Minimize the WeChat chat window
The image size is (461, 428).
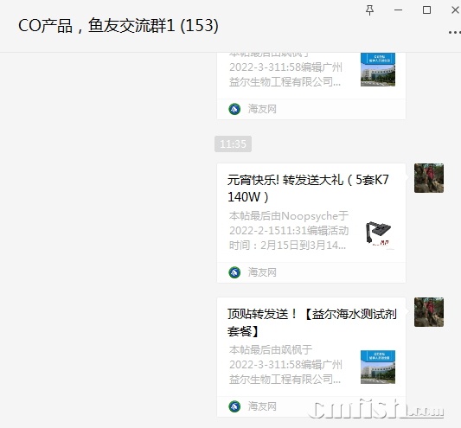398,10
